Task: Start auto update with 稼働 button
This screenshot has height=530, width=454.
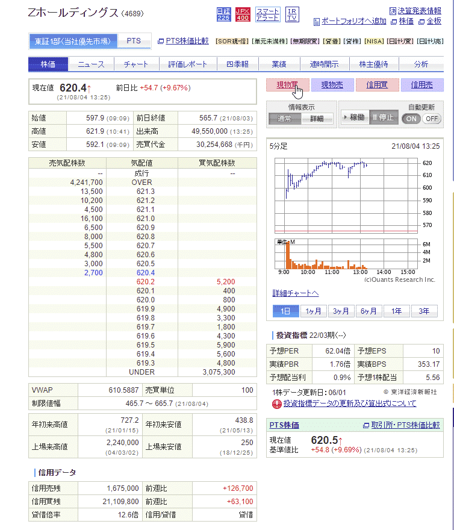Action: point(355,117)
